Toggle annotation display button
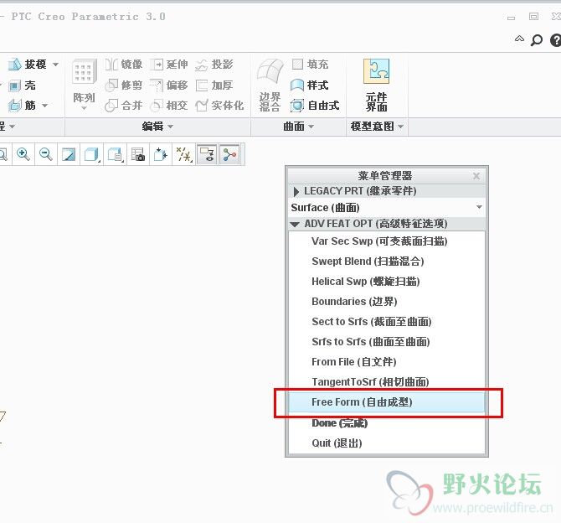Screen dimensions: 561x523 [x=207, y=154]
